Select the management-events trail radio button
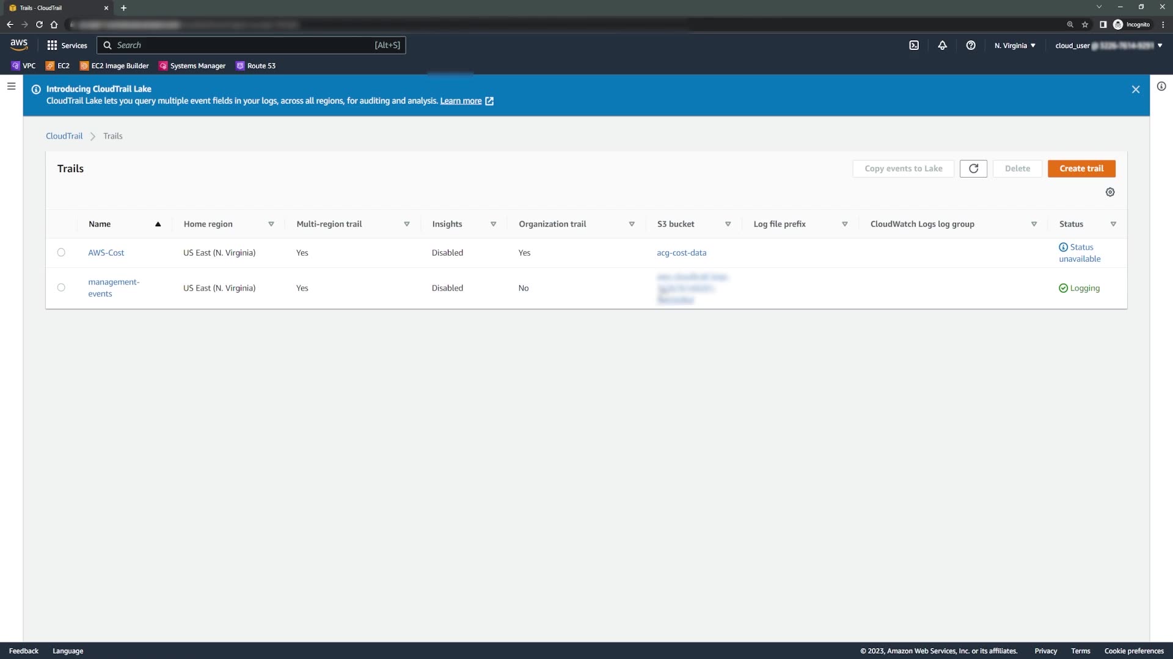 tap(61, 288)
